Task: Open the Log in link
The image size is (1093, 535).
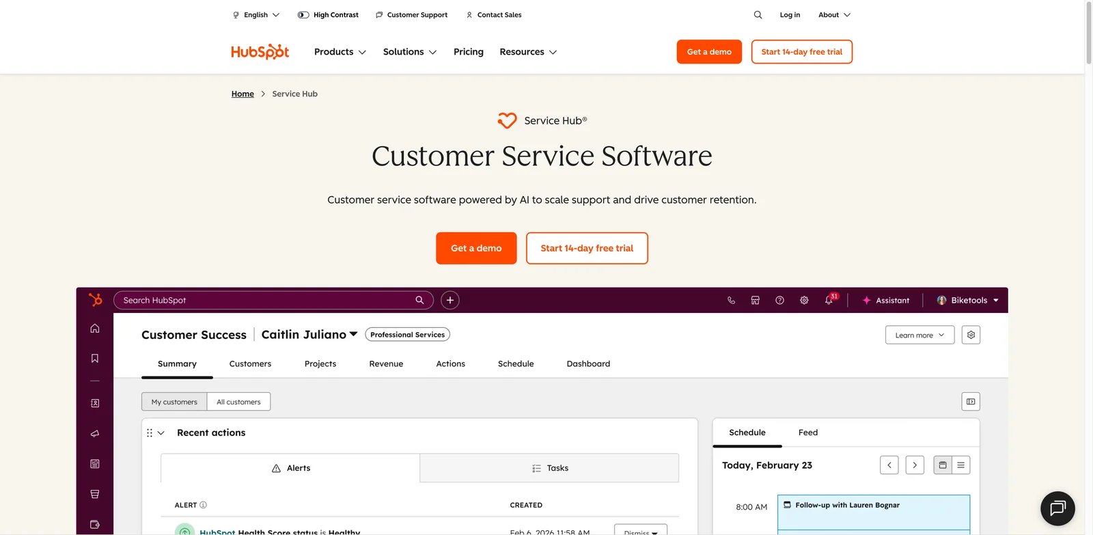Action: coord(790,14)
